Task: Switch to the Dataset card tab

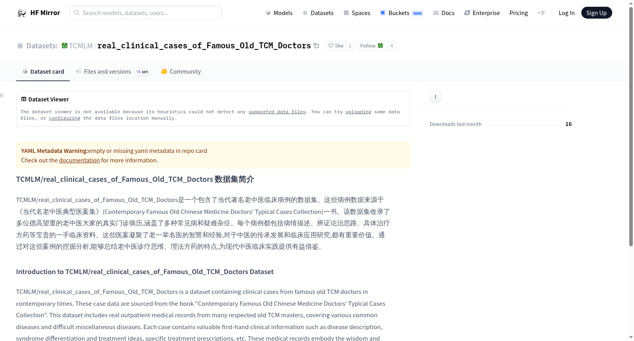Action: pyautogui.click(x=43, y=72)
